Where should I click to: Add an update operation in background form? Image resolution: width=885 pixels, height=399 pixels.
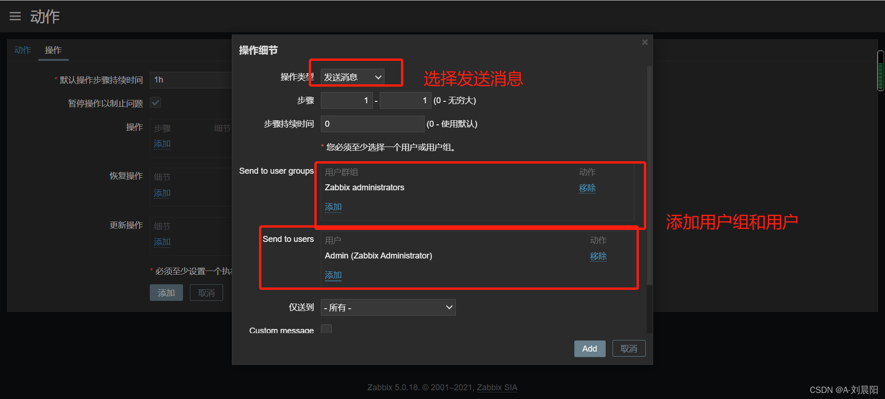click(x=162, y=242)
